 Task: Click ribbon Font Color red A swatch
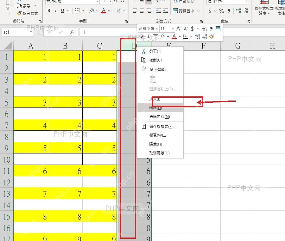[104, 11]
